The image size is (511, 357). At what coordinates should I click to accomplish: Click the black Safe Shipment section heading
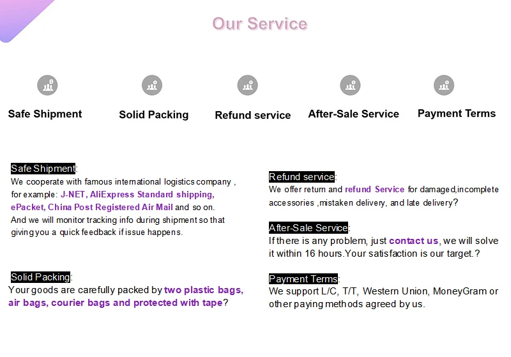pos(43,169)
